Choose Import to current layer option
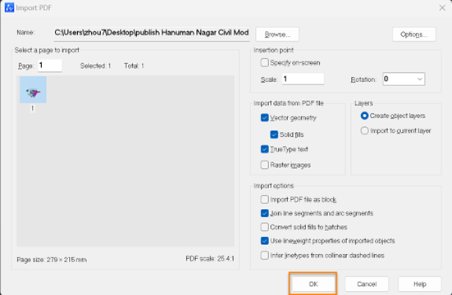This screenshot has width=452, height=295. click(x=364, y=130)
